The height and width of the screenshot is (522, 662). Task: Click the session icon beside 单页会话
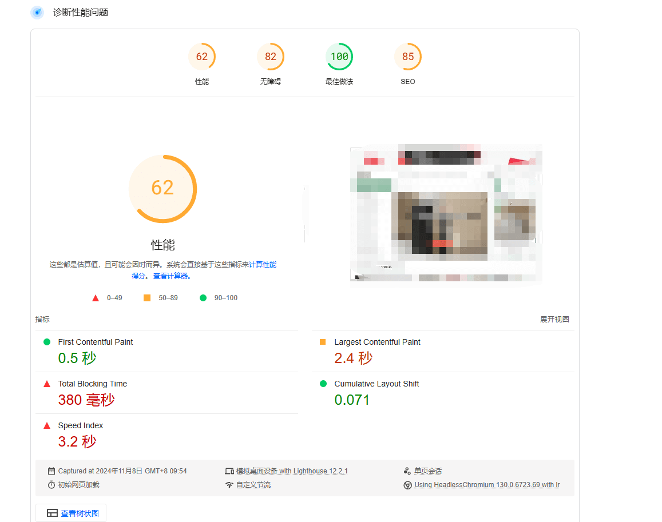point(407,471)
